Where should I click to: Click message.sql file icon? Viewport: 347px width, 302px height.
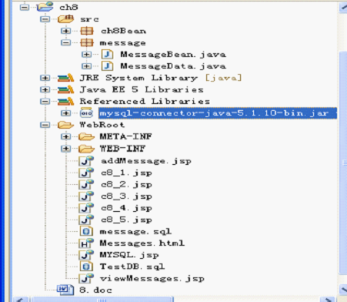pos(86,231)
